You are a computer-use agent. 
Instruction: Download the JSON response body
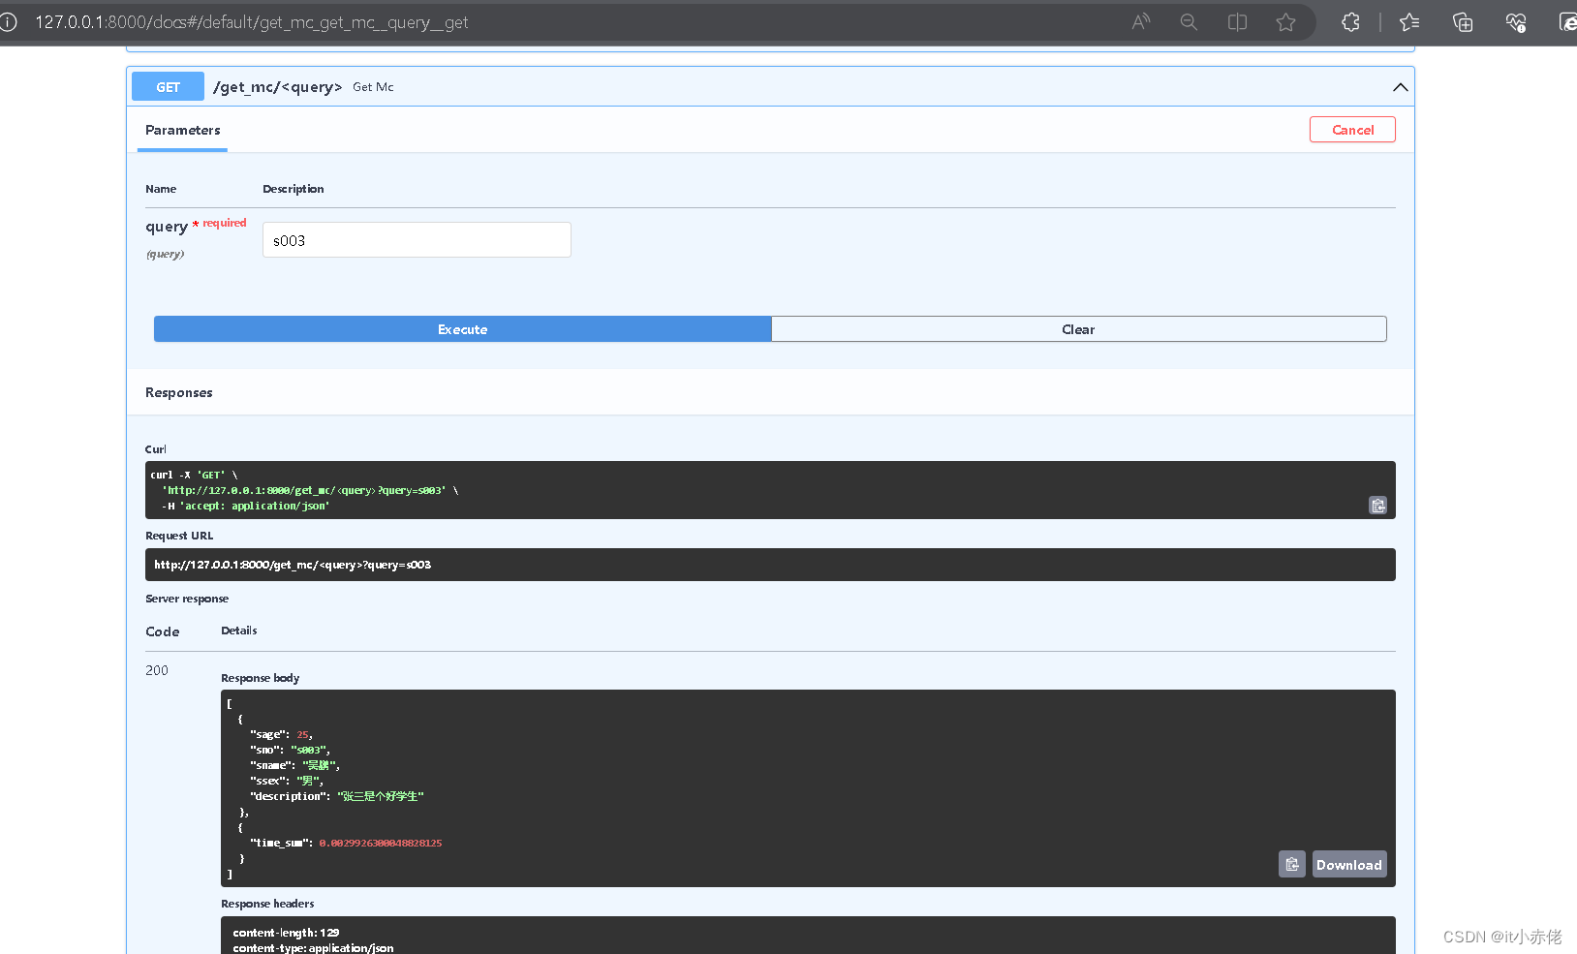[x=1348, y=864]
